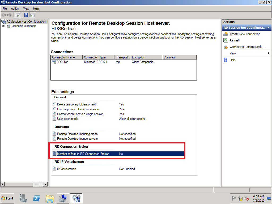Select the RD Session Host Configuration tree root
The image size is (272, 204).
point(26,22)
